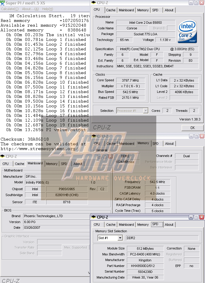Open the Memory tab in the mainboard window
The image size is (205, 283).
(52, 164)
